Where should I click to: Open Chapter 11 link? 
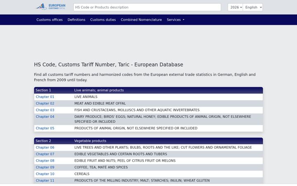(45, 181)
